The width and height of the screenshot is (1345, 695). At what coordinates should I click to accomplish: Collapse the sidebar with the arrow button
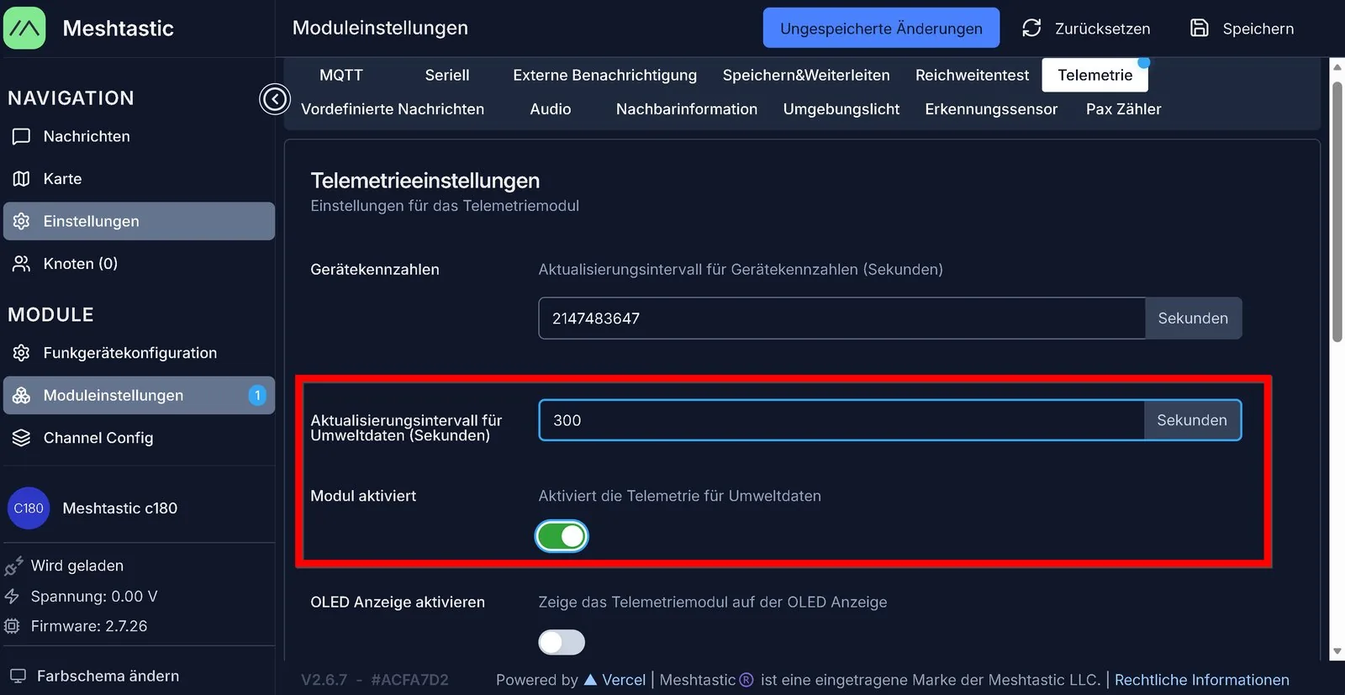tap(274, 99)
